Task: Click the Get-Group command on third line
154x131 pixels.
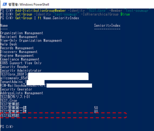Action: point(24,18)
